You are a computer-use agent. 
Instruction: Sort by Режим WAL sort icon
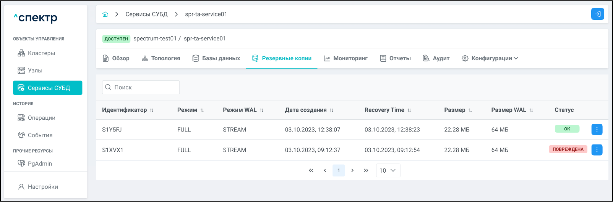click(262, 110)
